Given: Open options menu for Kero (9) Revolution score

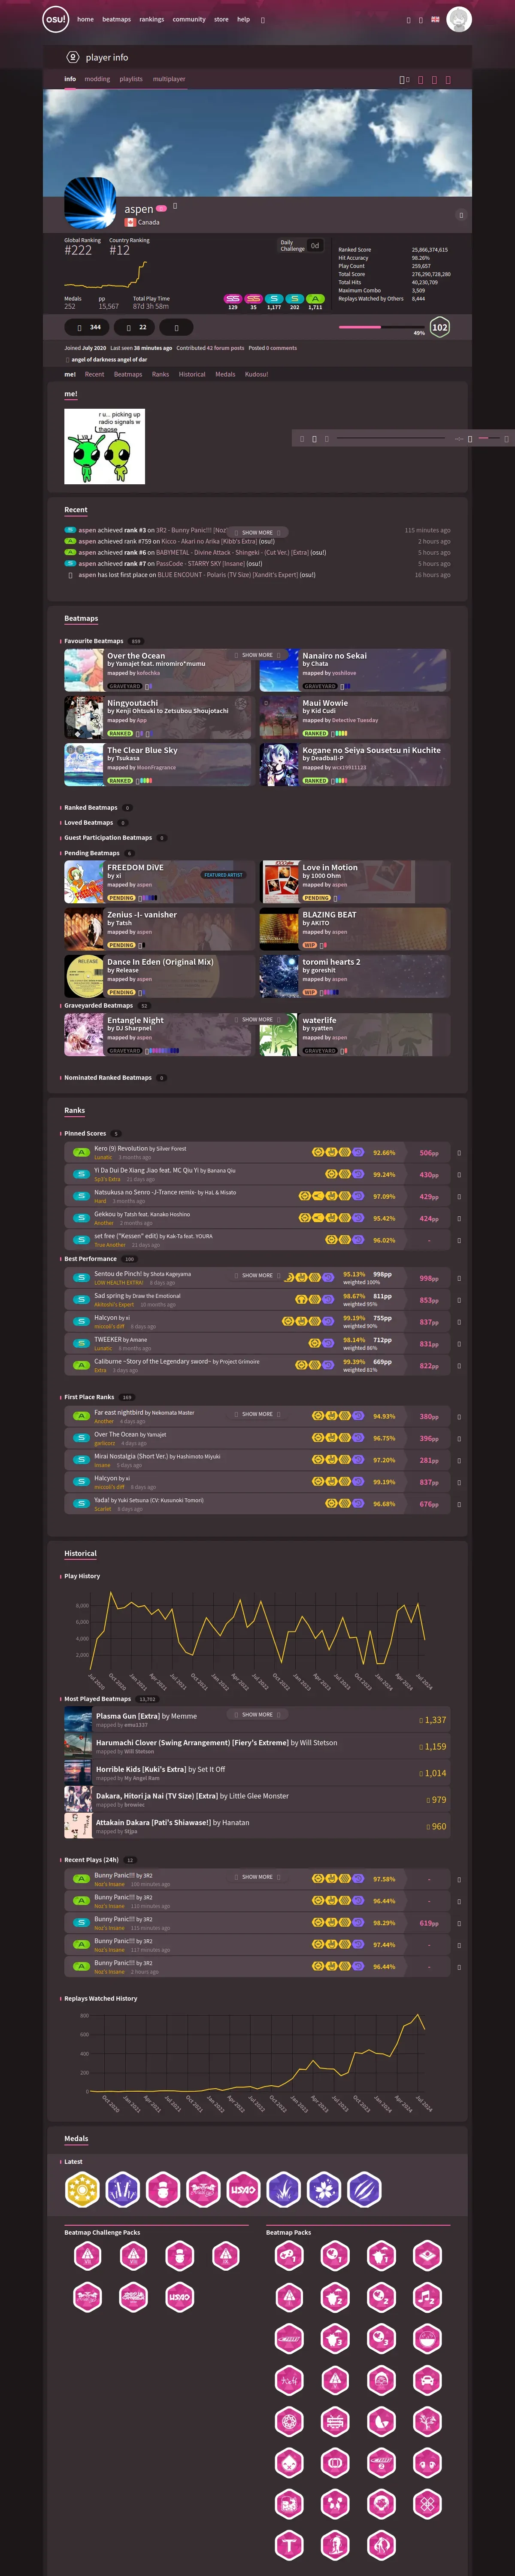Looking at the screenshot, I should (x=459, y=1153).
